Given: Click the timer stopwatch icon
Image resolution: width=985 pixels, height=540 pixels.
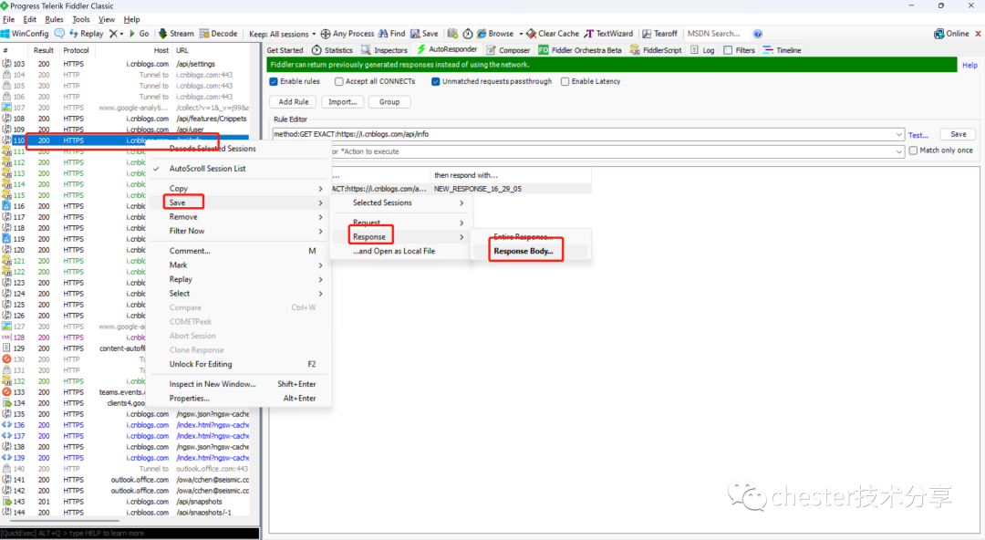Looking at the screenshot, I should pyautogui.click(x=468, y=34).
